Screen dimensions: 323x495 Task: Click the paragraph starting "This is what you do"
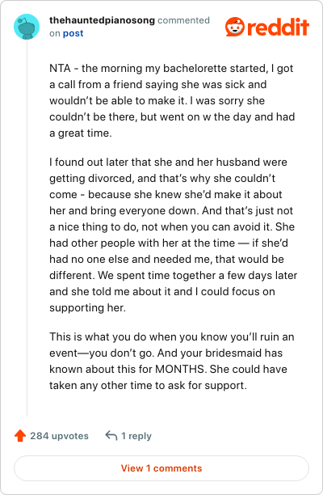click(172, 361)
